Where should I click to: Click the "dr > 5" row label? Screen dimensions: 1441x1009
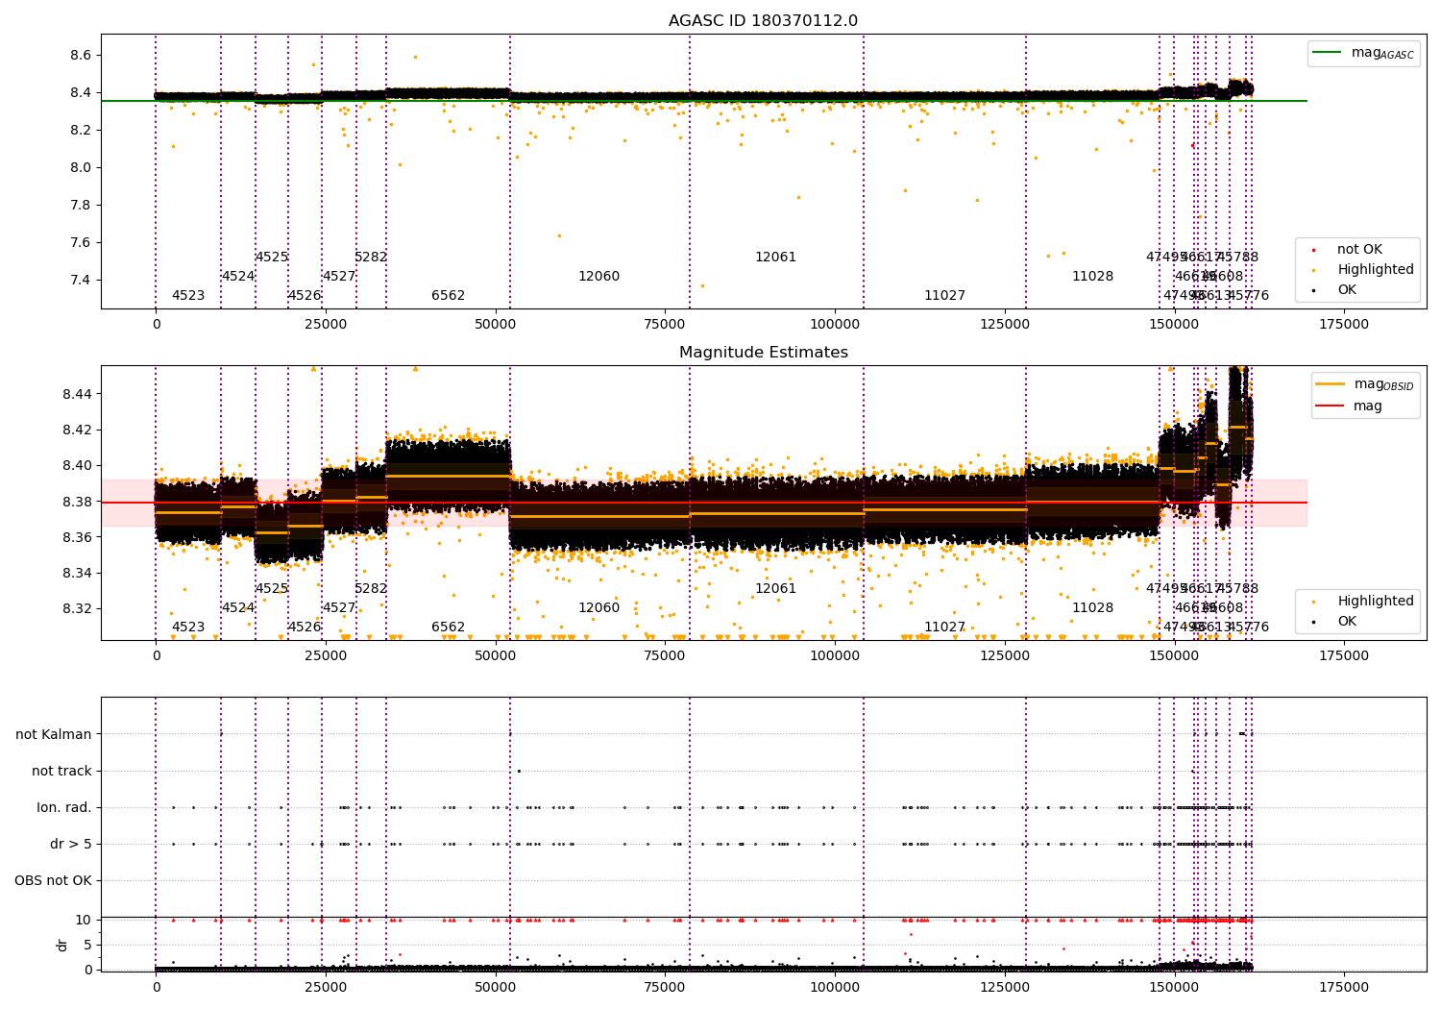pos(71,845)
